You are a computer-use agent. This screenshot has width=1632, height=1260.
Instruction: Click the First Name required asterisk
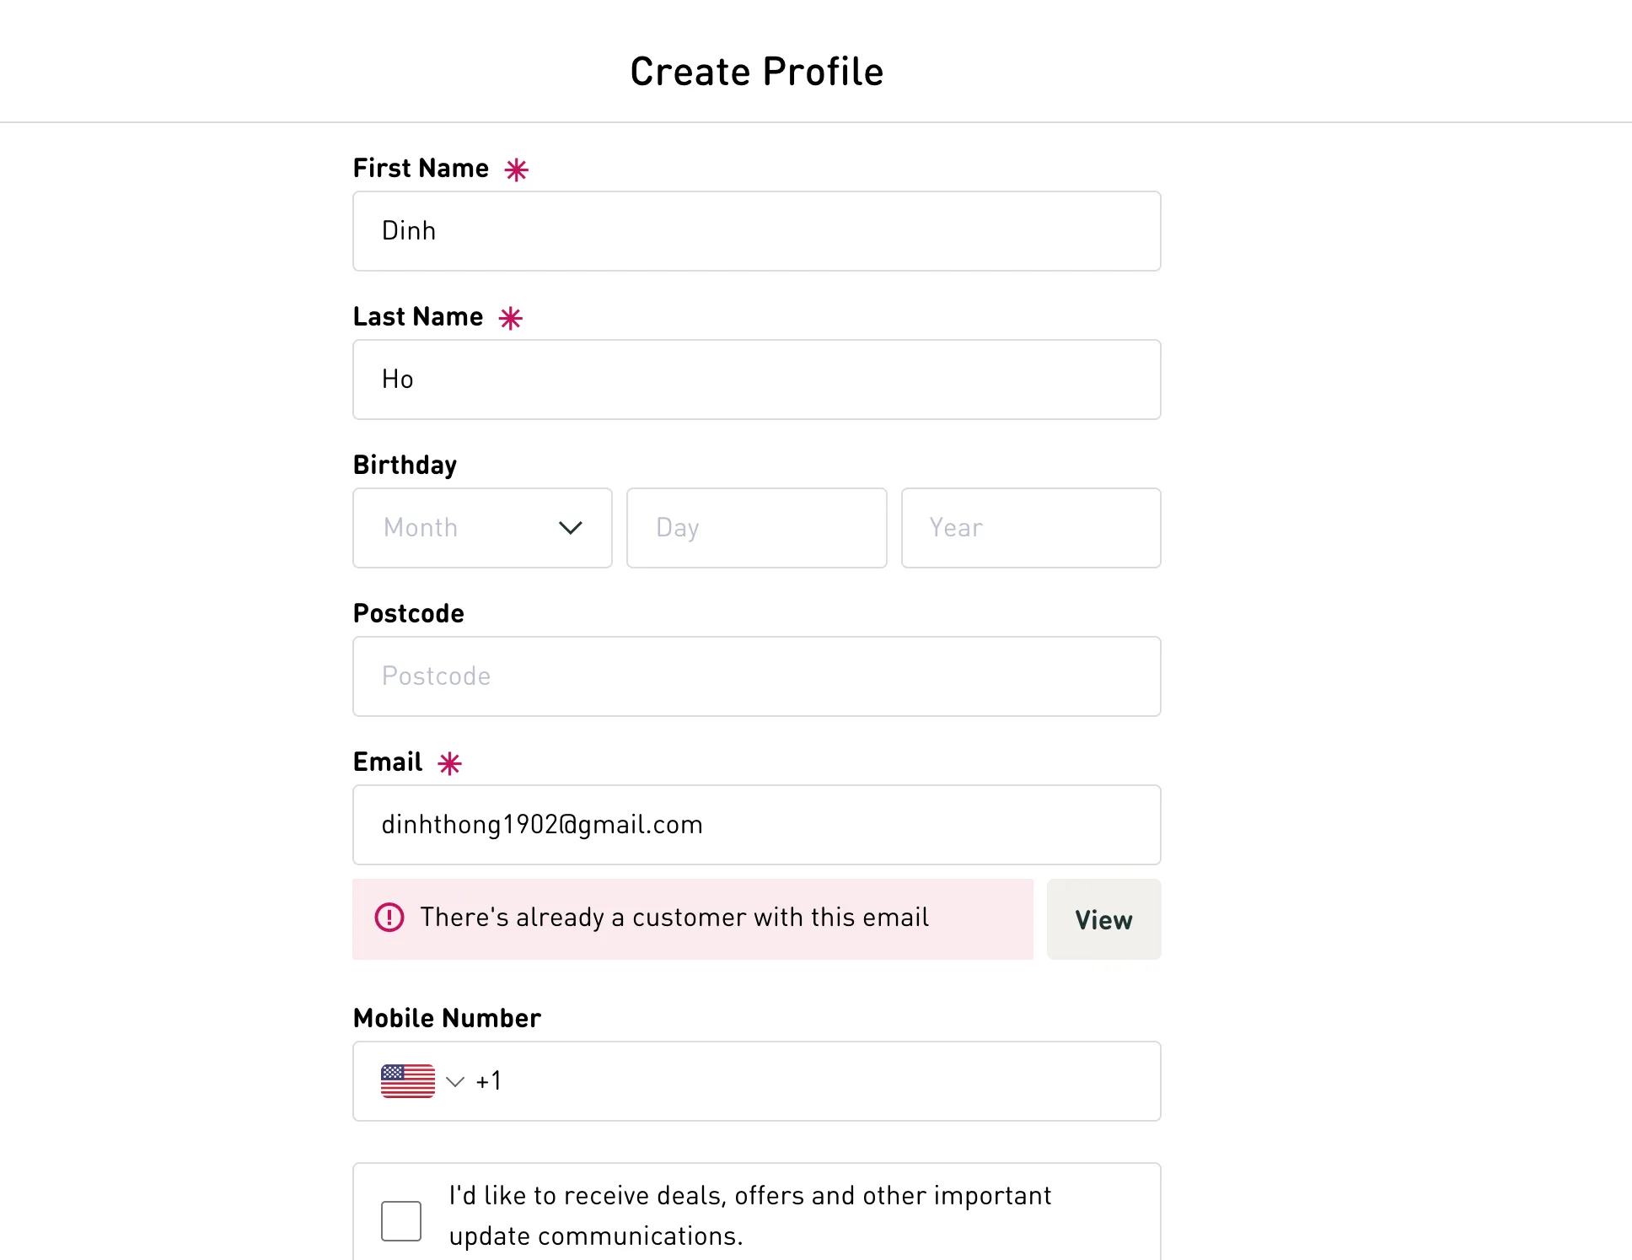(x=517, y=170)
